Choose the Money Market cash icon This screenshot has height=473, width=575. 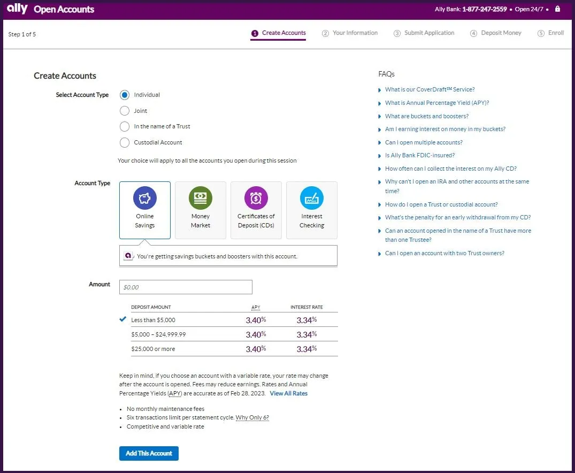click(x=201, y=199)
